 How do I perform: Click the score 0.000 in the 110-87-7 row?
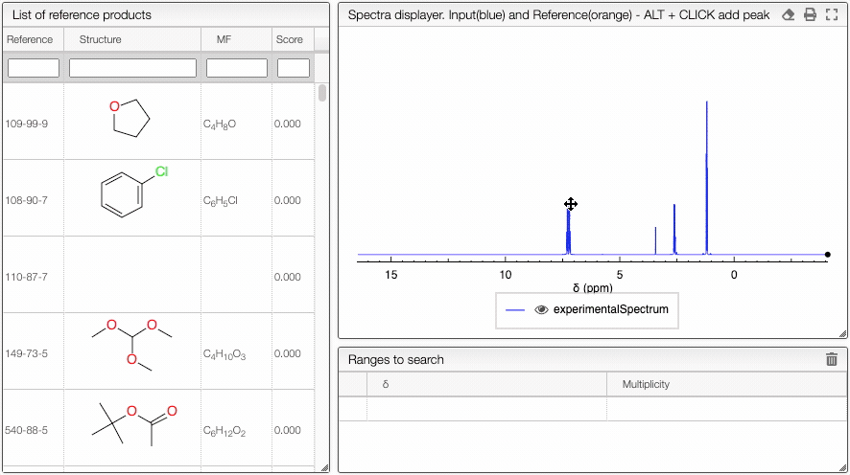click(x=287, y=277)
